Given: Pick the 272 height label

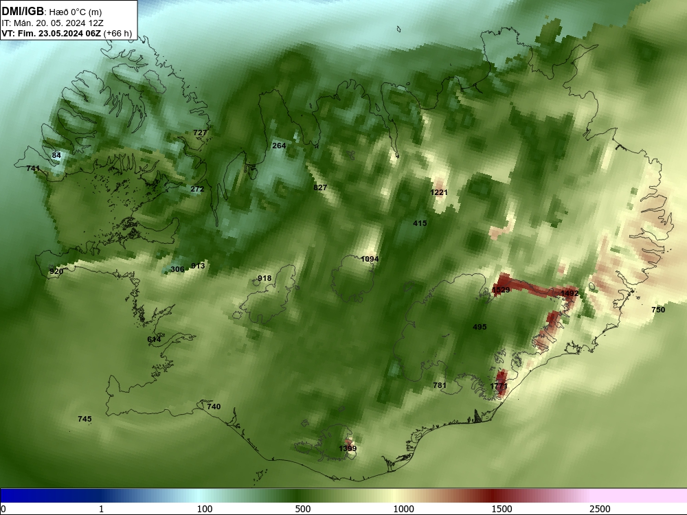Looking at the screenshot, I should (x=197, y=190).
